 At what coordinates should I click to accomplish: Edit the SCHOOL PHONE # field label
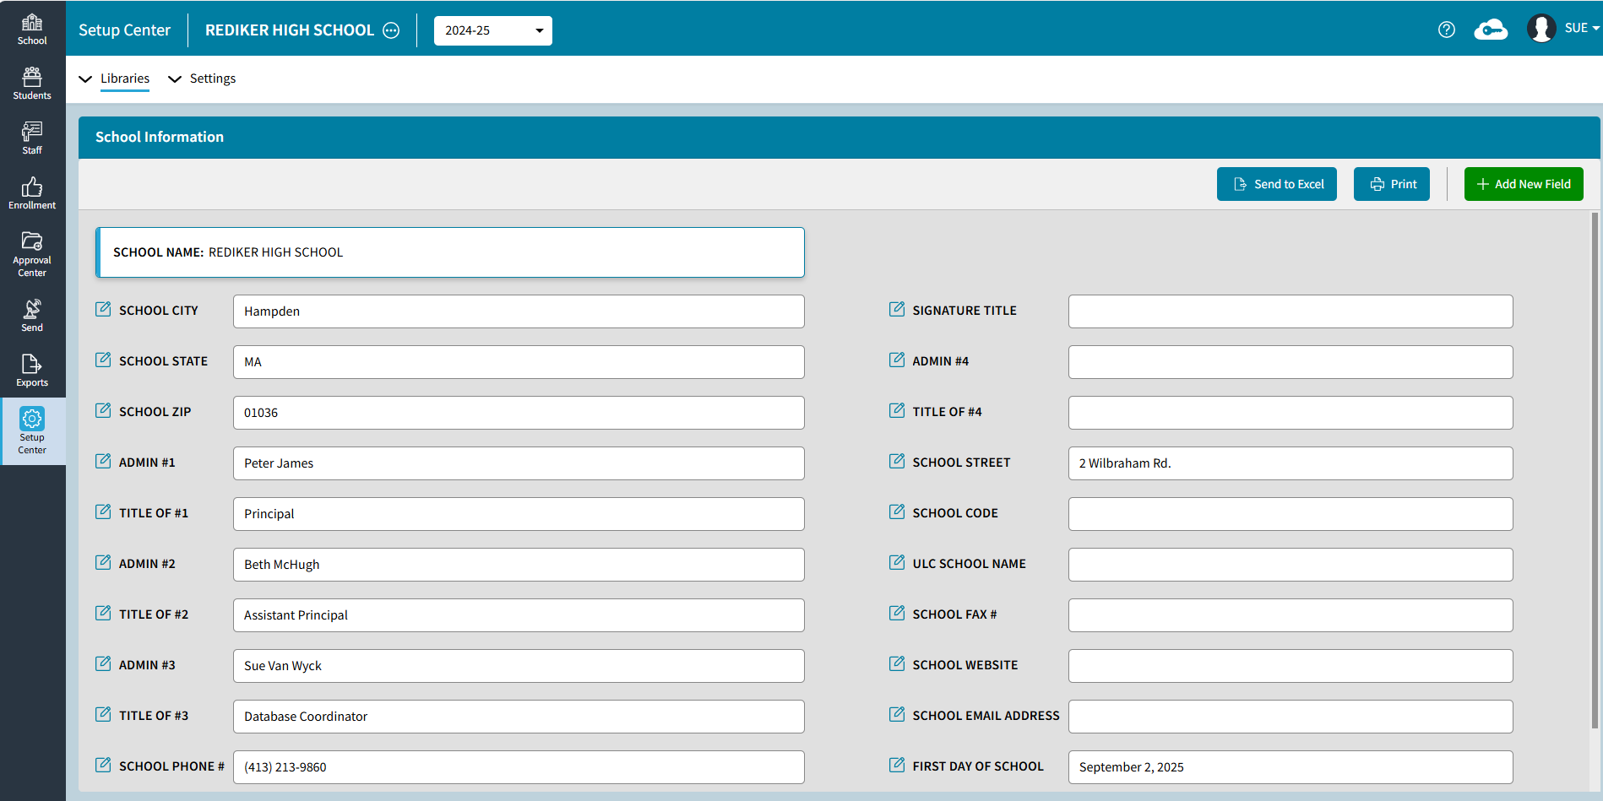[103, 765]
